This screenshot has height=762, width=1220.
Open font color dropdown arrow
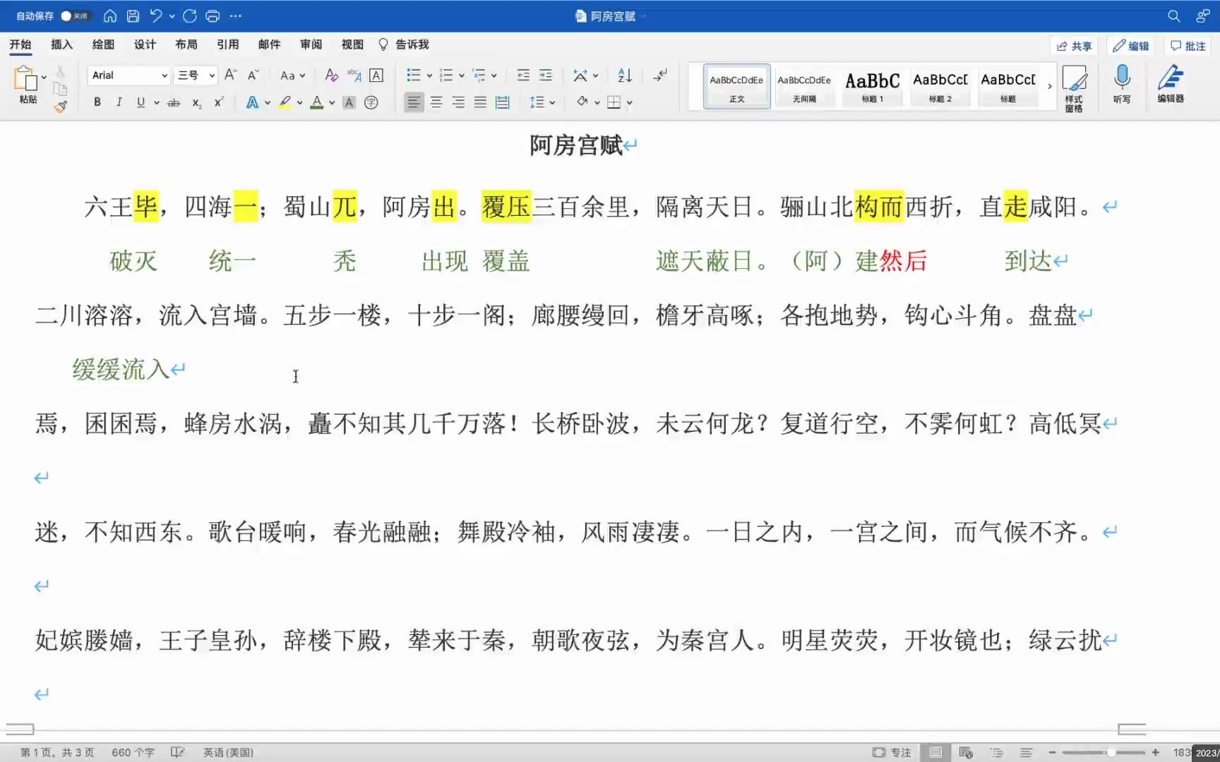click(x=332, y=103)
